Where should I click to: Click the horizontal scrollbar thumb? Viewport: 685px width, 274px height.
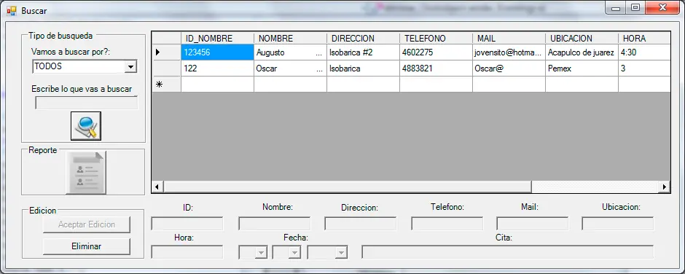(348, 187)
